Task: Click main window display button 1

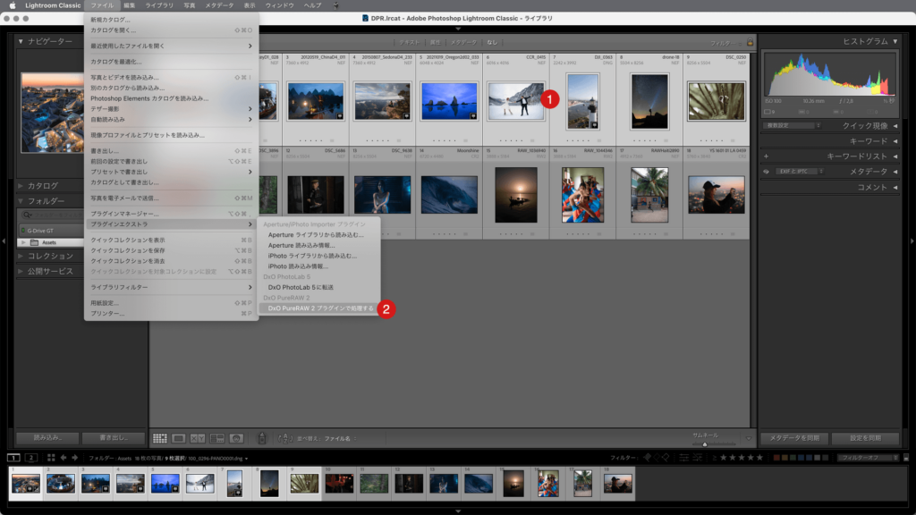Action: coord(13,458)
